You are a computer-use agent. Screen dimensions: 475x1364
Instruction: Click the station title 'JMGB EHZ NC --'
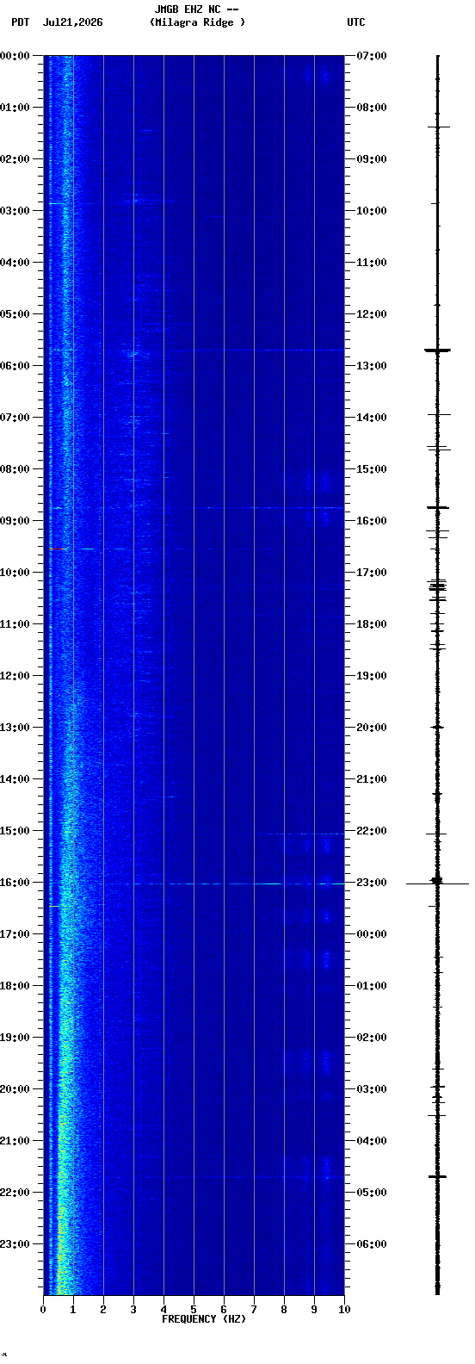click(x=196, y=9)
